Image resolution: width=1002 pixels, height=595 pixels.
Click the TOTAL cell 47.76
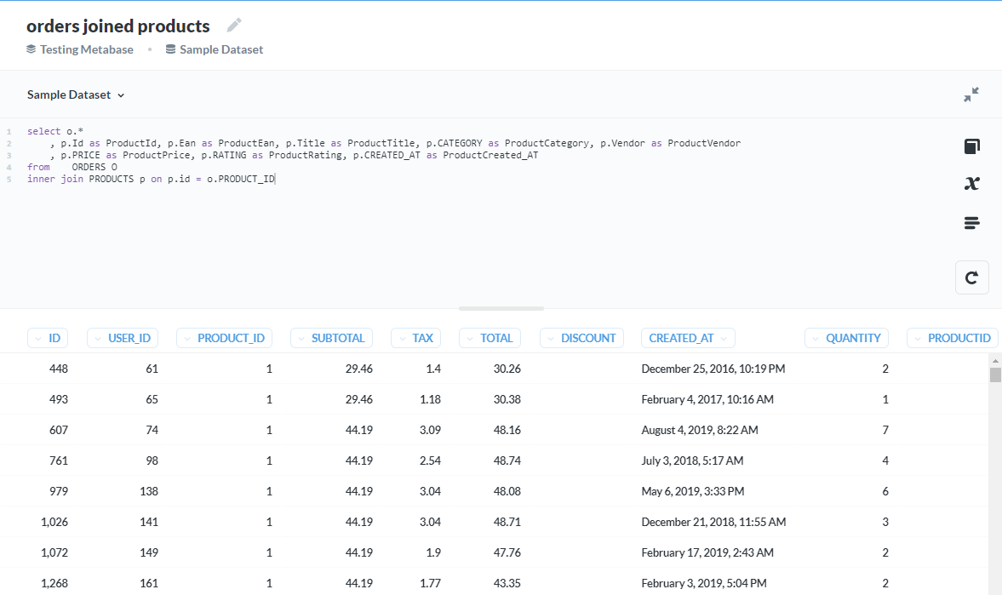[x=507, y=552]
